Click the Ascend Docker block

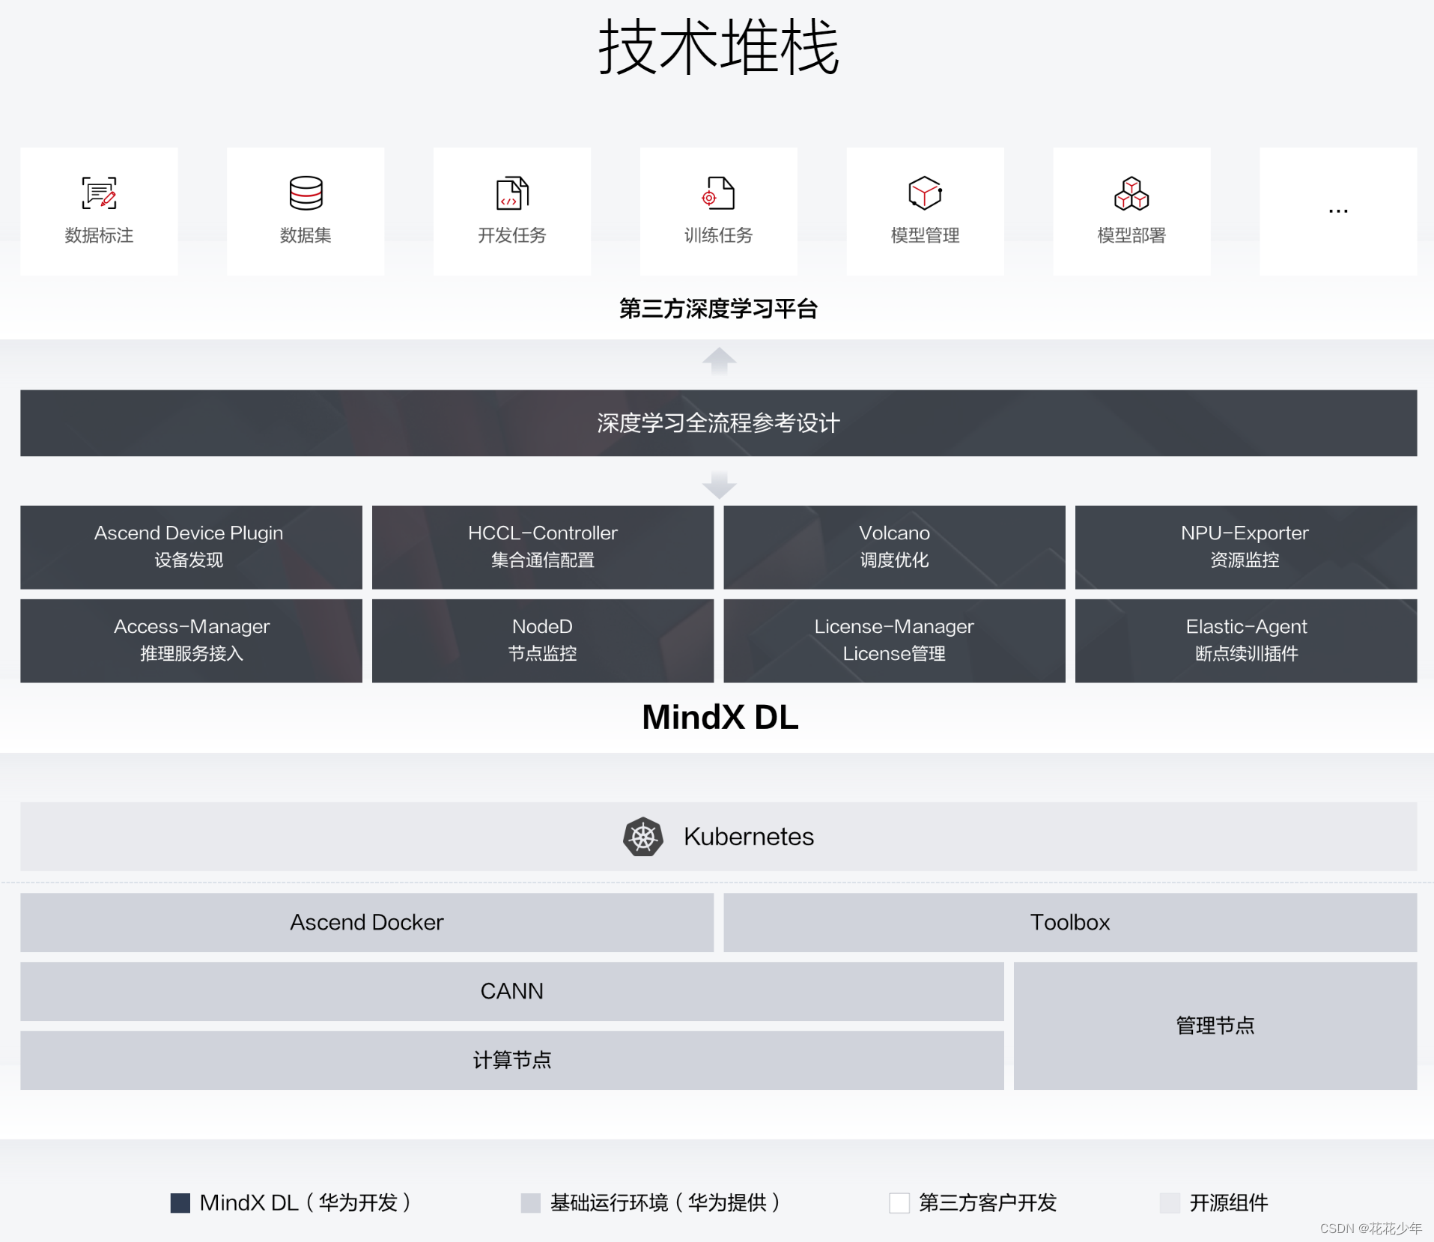367,922
